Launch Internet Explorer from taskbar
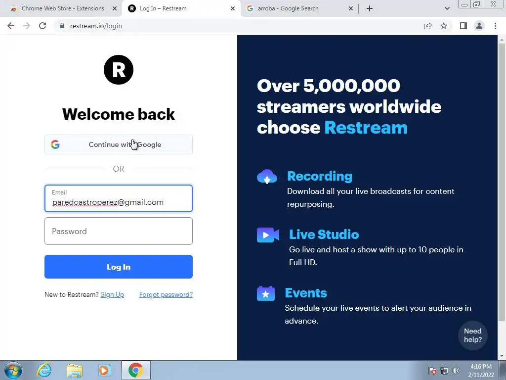Image resolution: width=506 pixels, height=380 pixels. [44, 370]
